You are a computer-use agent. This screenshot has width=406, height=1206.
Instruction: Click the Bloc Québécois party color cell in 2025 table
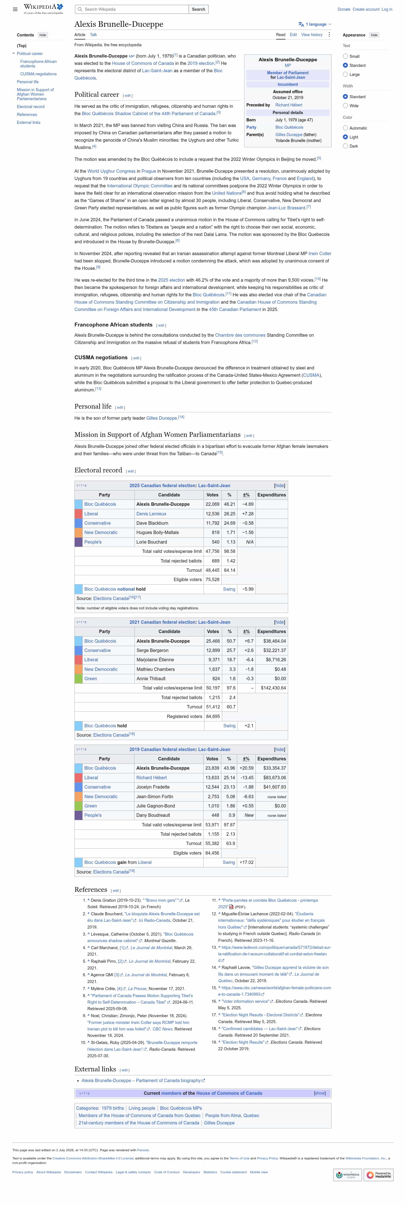79,504
